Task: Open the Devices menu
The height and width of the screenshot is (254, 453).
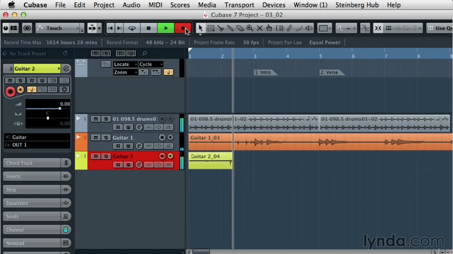Action: click(274, 5)
